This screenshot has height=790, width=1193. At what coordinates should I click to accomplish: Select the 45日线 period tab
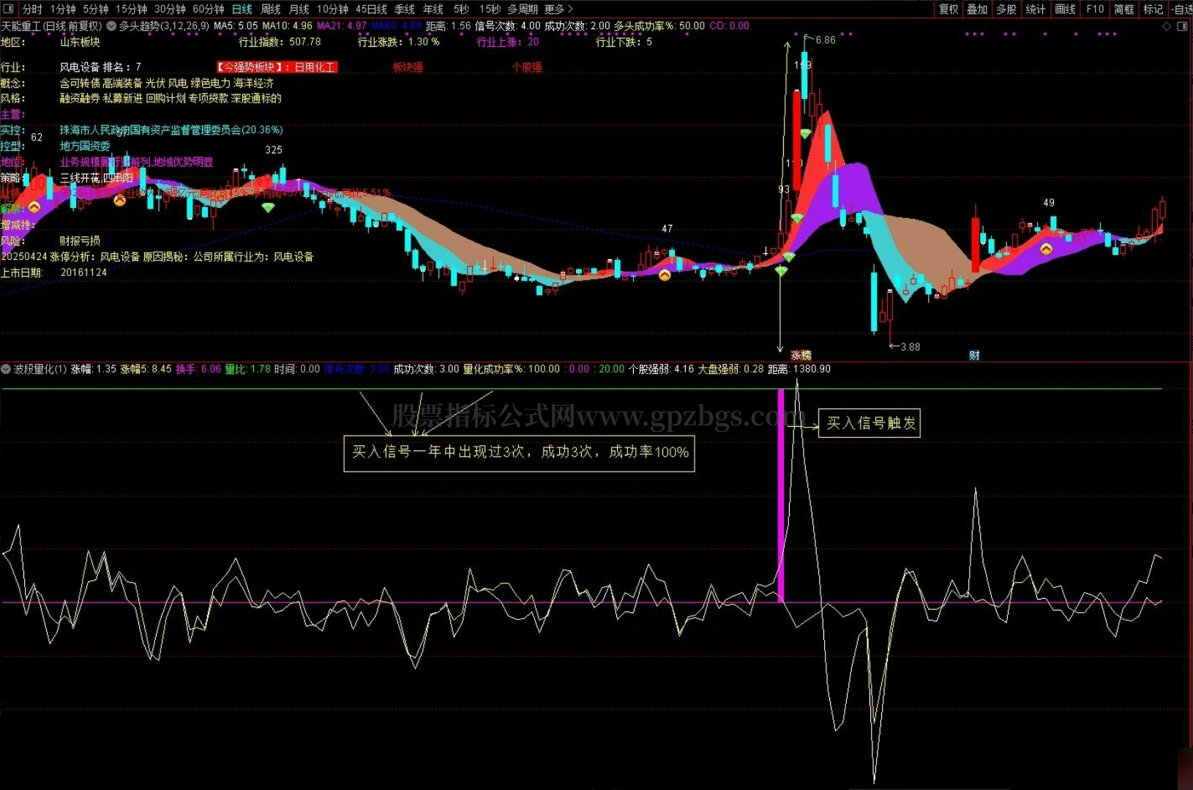pyautogui.click(x=372, y=9)
